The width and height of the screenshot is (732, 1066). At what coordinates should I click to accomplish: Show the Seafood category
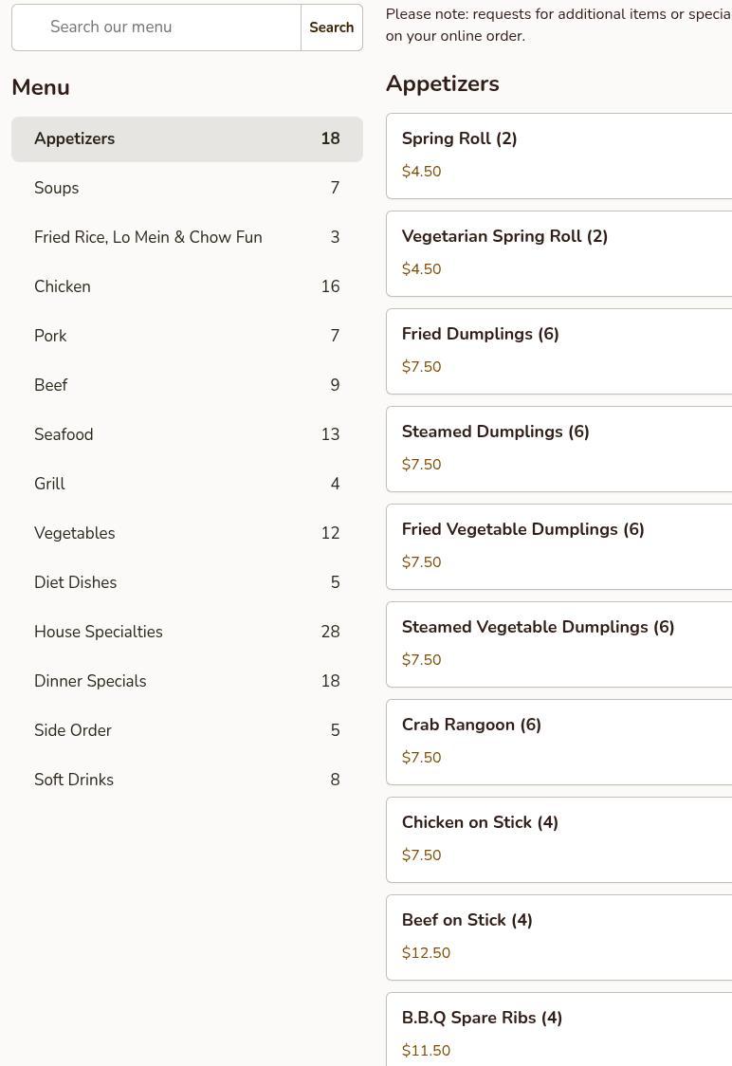(187, 434)
